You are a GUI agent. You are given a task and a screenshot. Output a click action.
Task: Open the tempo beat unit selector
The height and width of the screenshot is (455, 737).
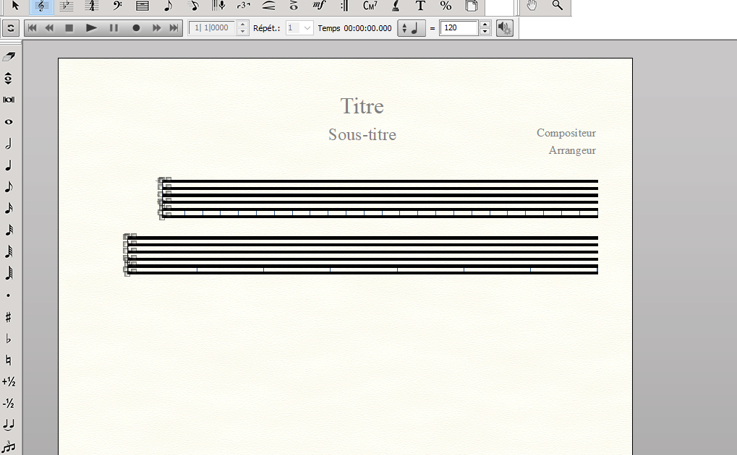tap(412, 28)
